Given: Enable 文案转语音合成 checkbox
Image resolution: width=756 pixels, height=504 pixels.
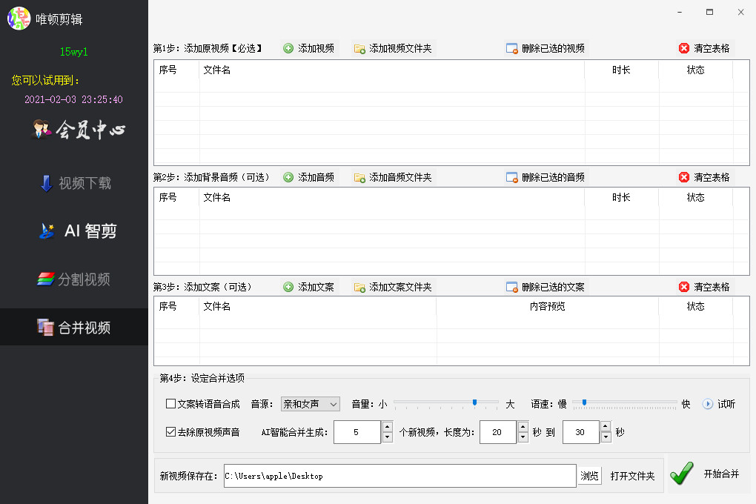Looking at the screenshot, I should [x=170, y=404].
